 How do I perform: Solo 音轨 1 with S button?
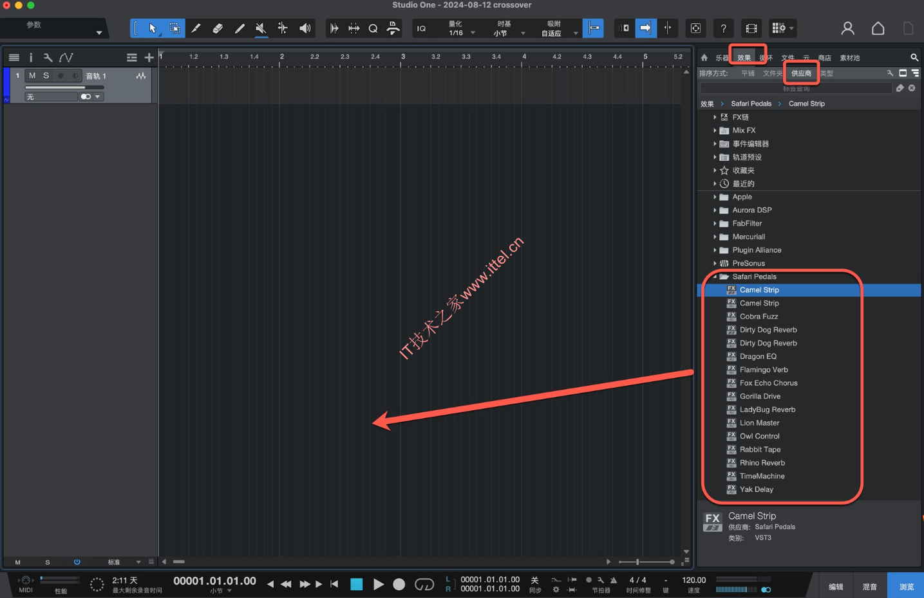point(46,76)
